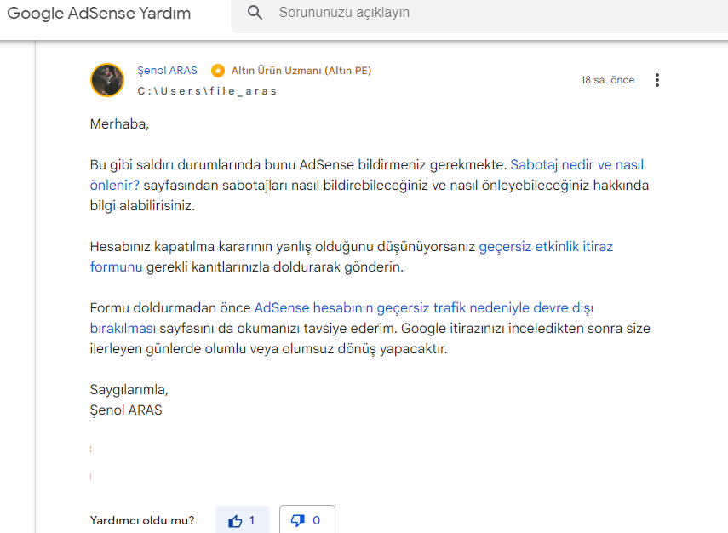
Task: Open the three-dot options menu on reply
Action: (x=657, y=80)
